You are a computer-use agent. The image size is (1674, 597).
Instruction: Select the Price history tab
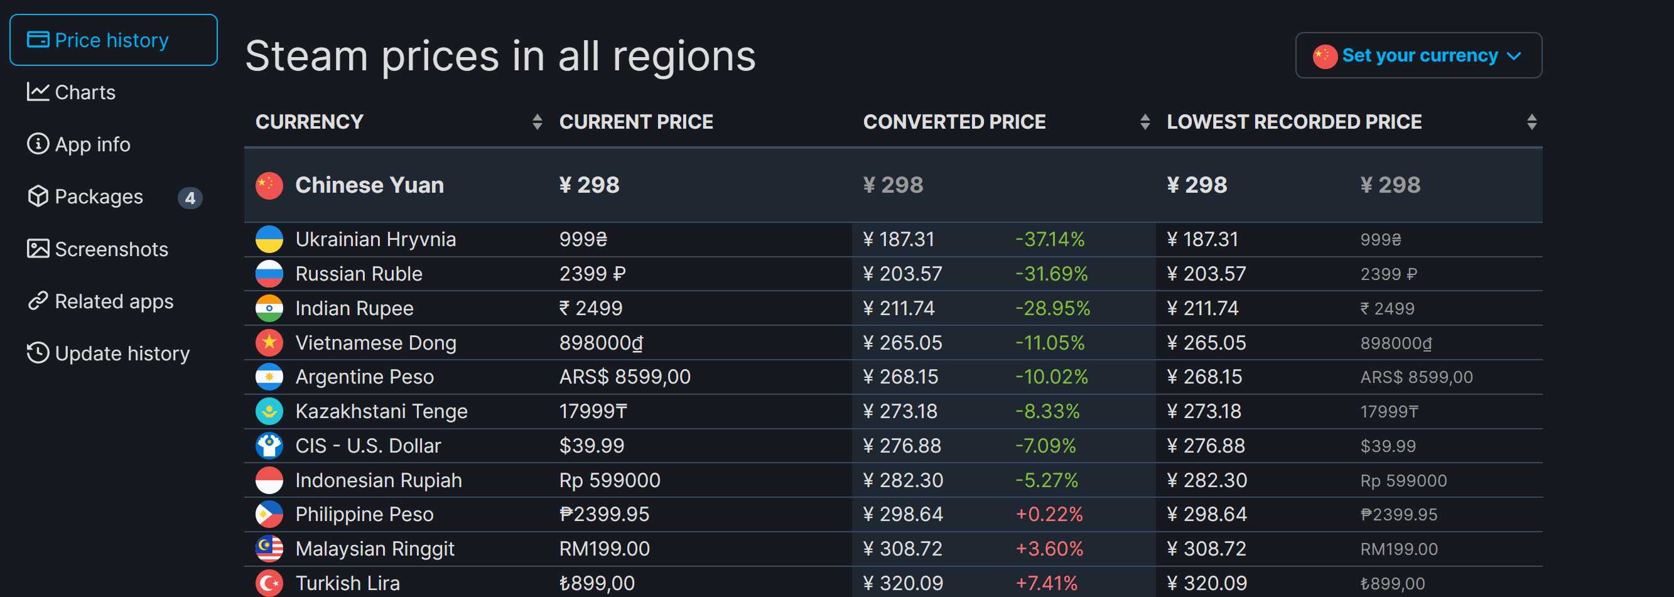click(113, 40)
